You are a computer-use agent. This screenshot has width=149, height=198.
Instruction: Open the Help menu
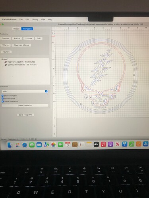pos(50,19)
